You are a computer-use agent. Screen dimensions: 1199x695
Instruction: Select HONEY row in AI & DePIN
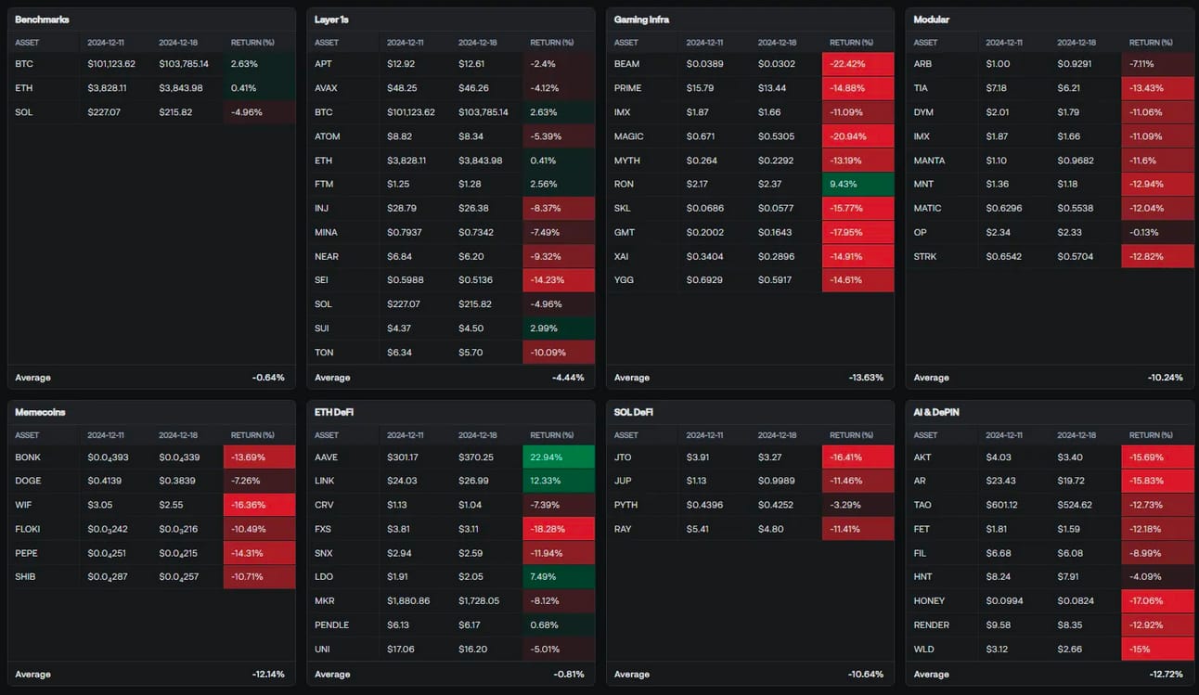point(1050,601)
